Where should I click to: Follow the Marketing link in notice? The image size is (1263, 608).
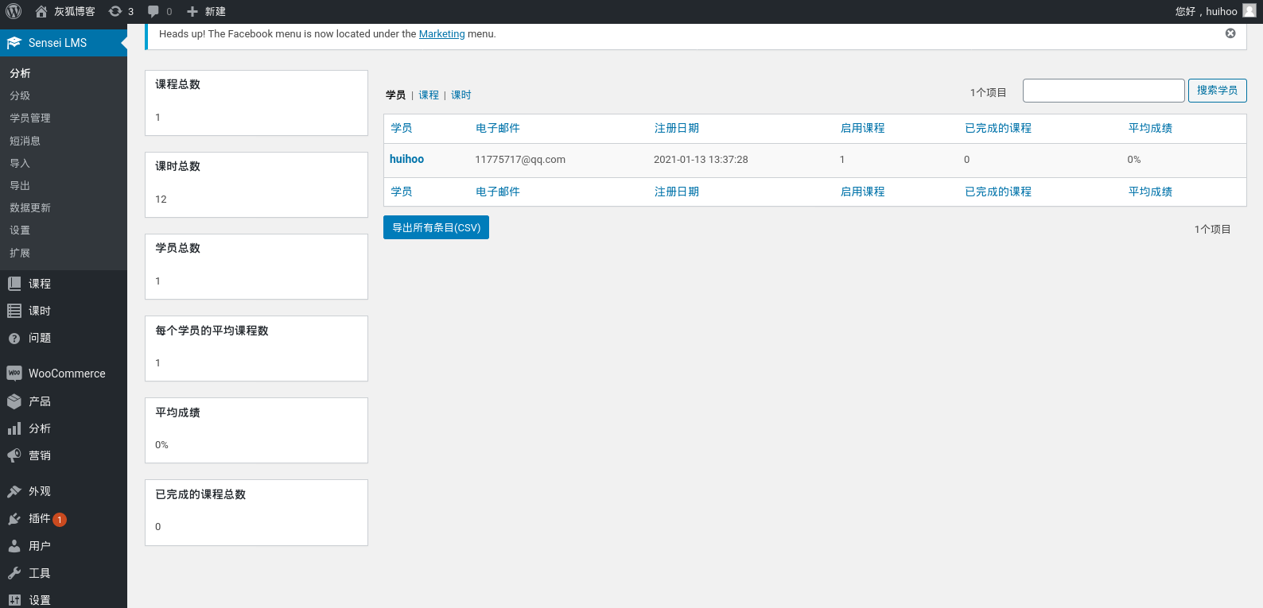point(441,34)
